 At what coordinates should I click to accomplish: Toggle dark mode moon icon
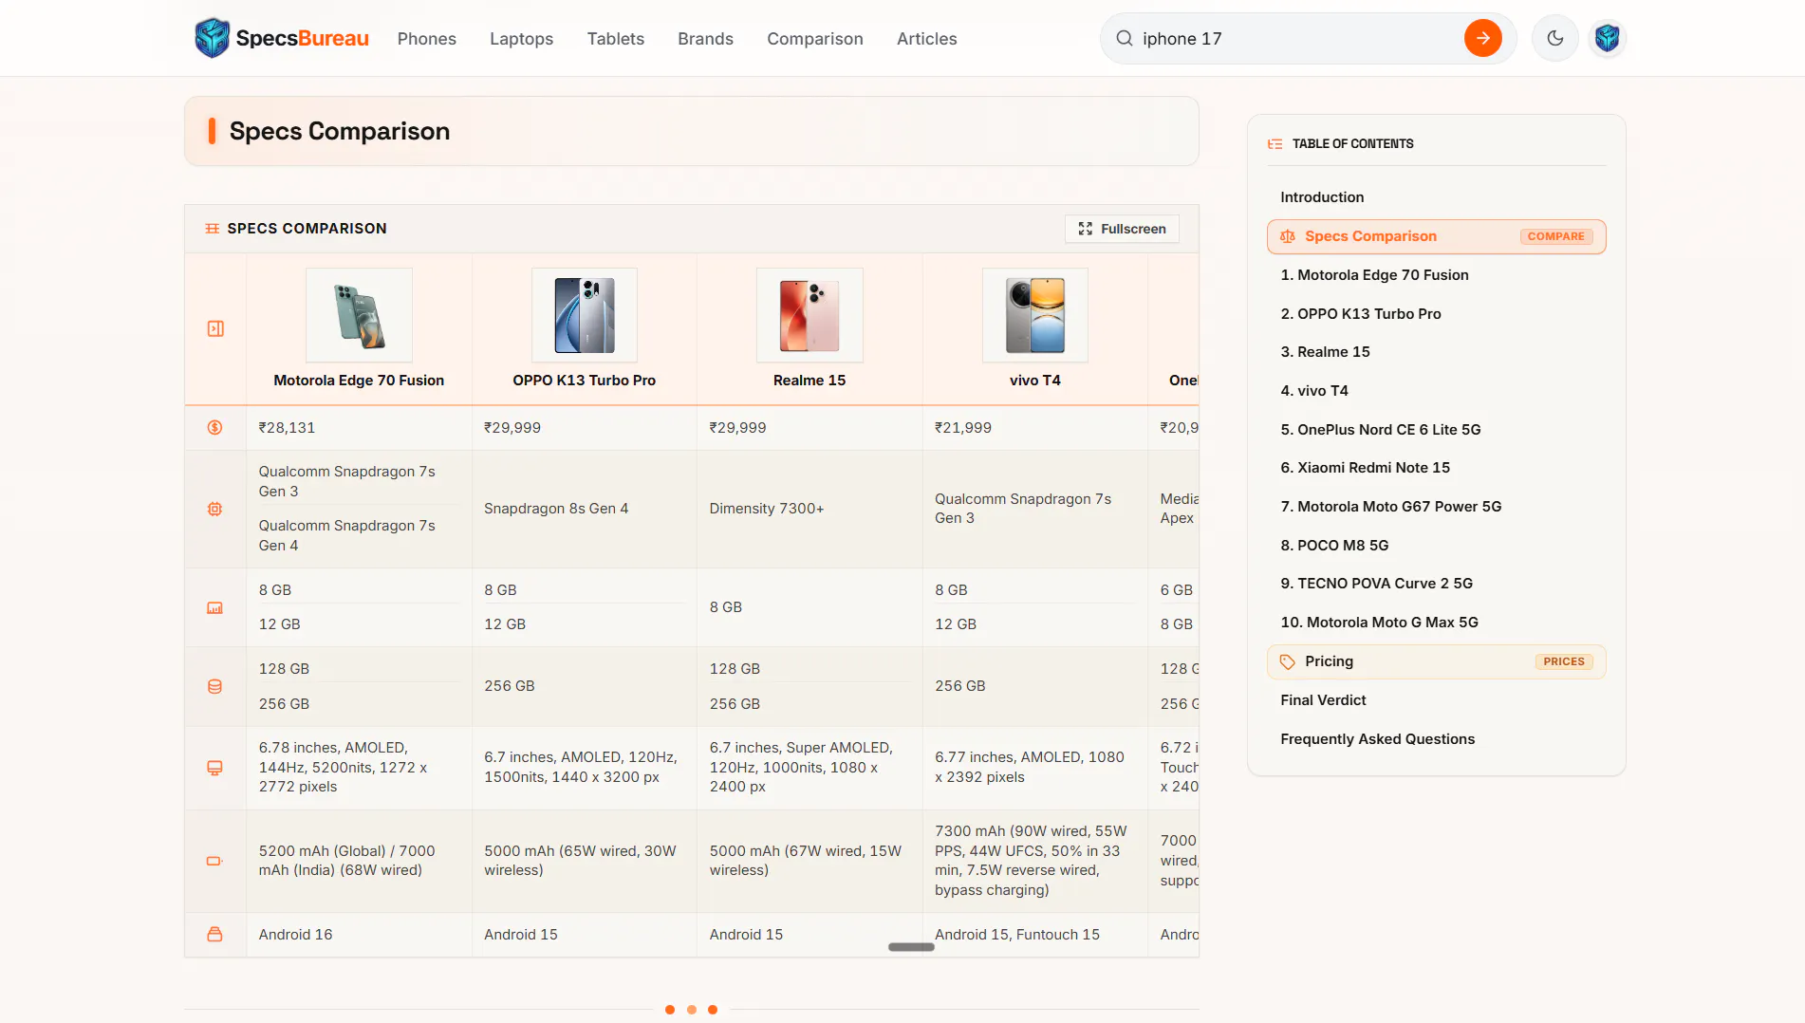pyautogui.click(x=1554, y=38)
